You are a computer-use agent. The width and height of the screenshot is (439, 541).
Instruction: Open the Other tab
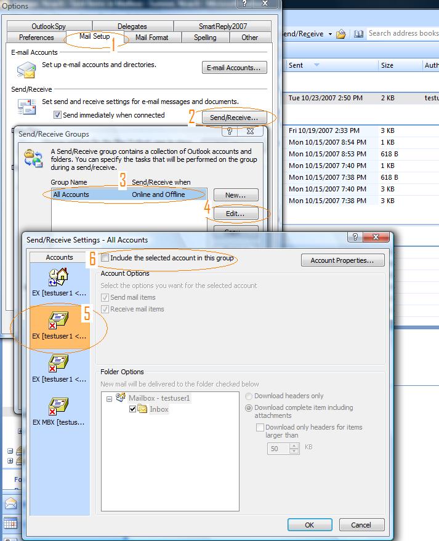coord(249,38)
